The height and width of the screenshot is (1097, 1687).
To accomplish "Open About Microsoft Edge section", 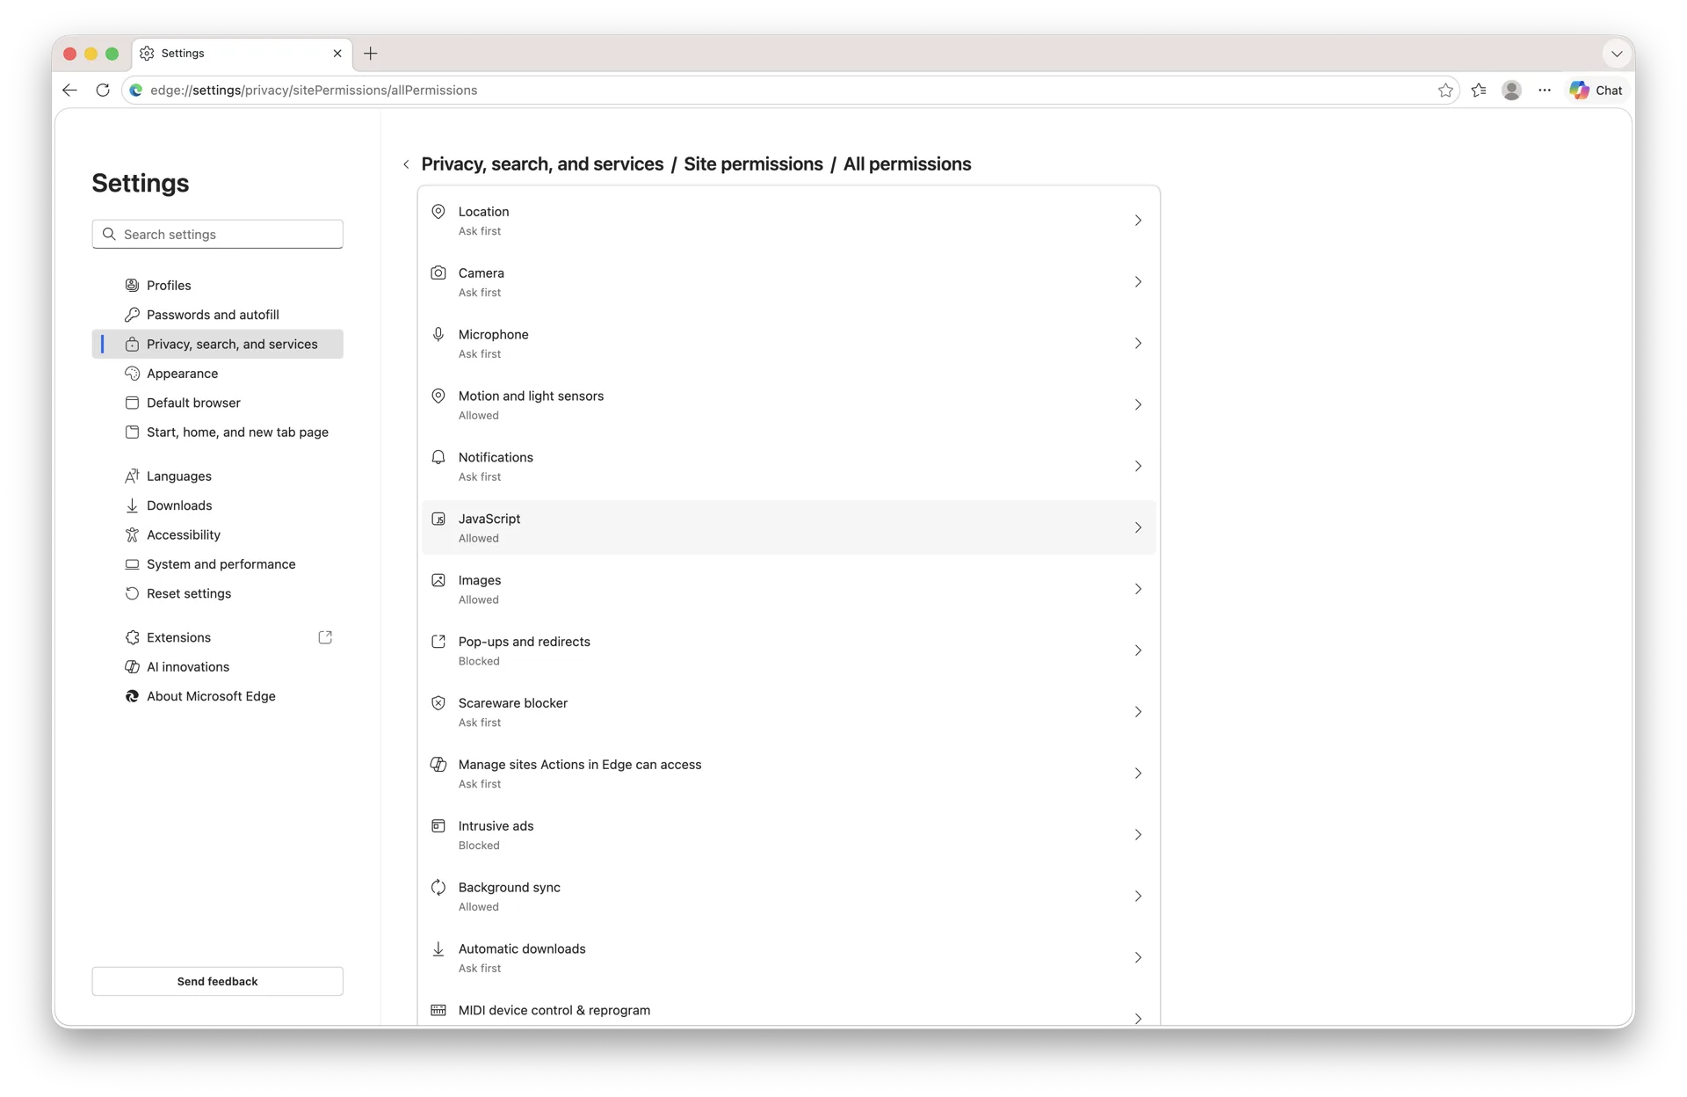I will (x=217, y=696).
